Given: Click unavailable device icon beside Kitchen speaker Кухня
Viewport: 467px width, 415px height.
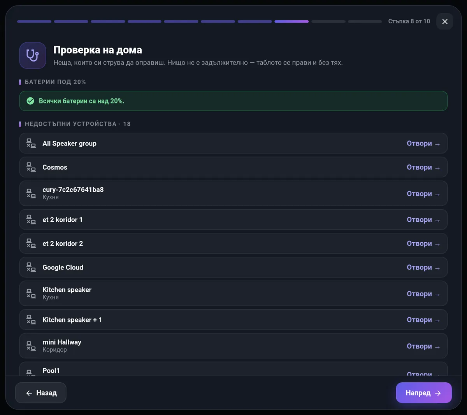Looking at the screenshot, I should click(x=31, y=294).
